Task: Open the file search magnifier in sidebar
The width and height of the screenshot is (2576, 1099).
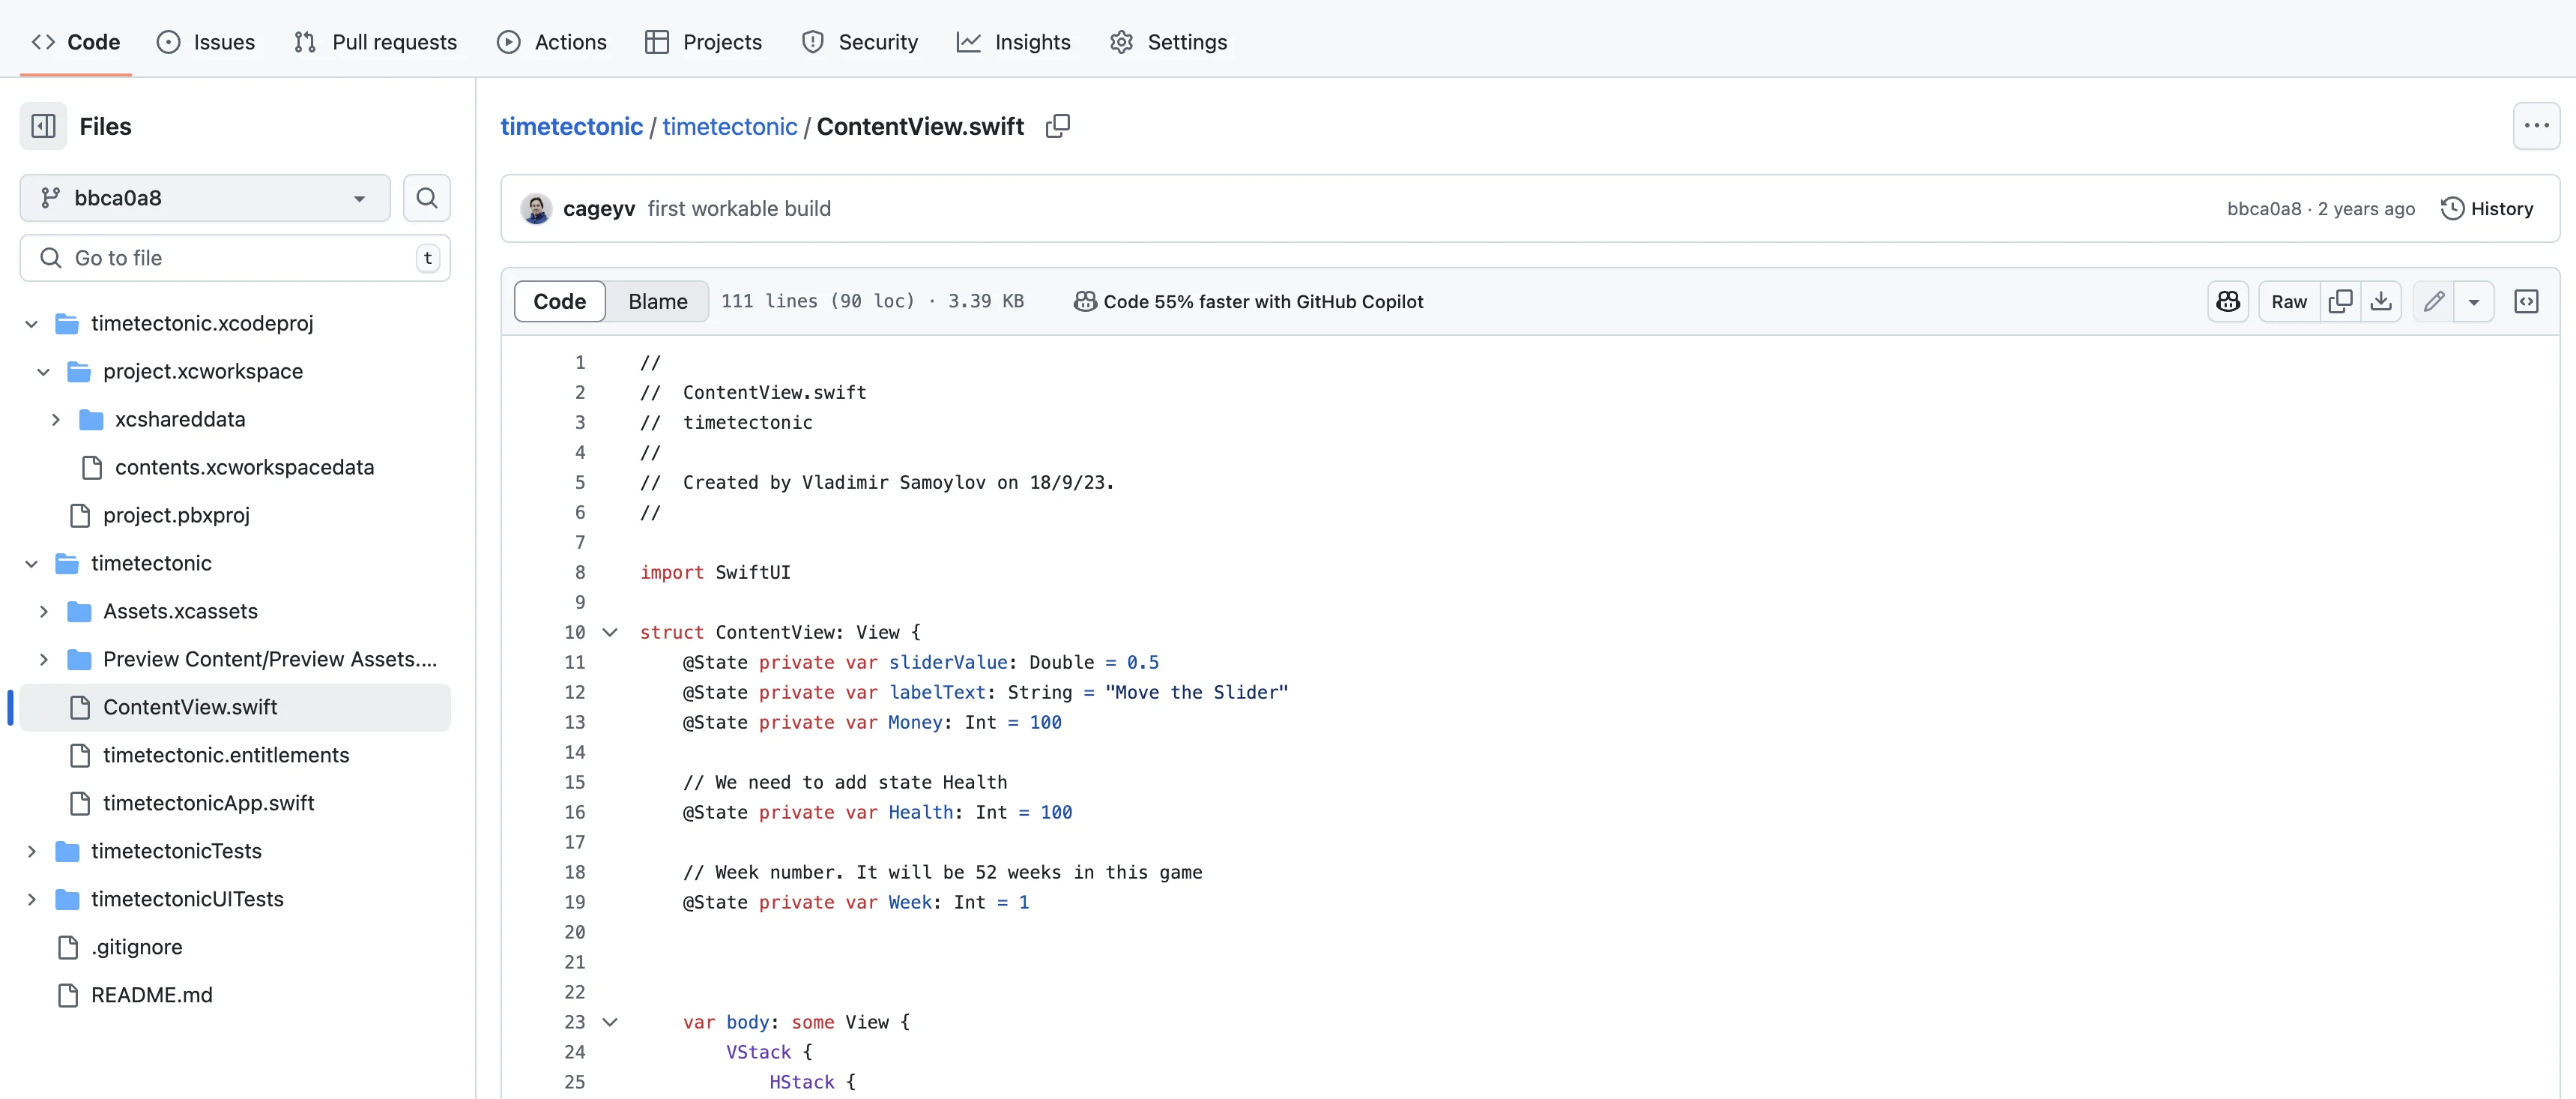Action: point(426,198)
